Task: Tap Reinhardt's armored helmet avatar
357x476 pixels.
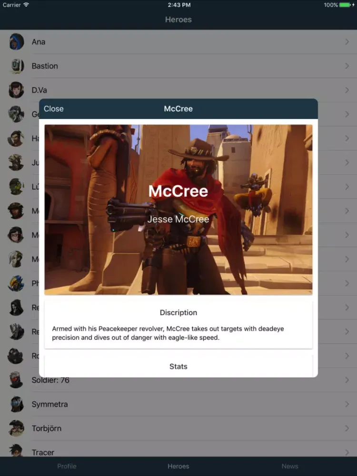Action: point(16,331)
